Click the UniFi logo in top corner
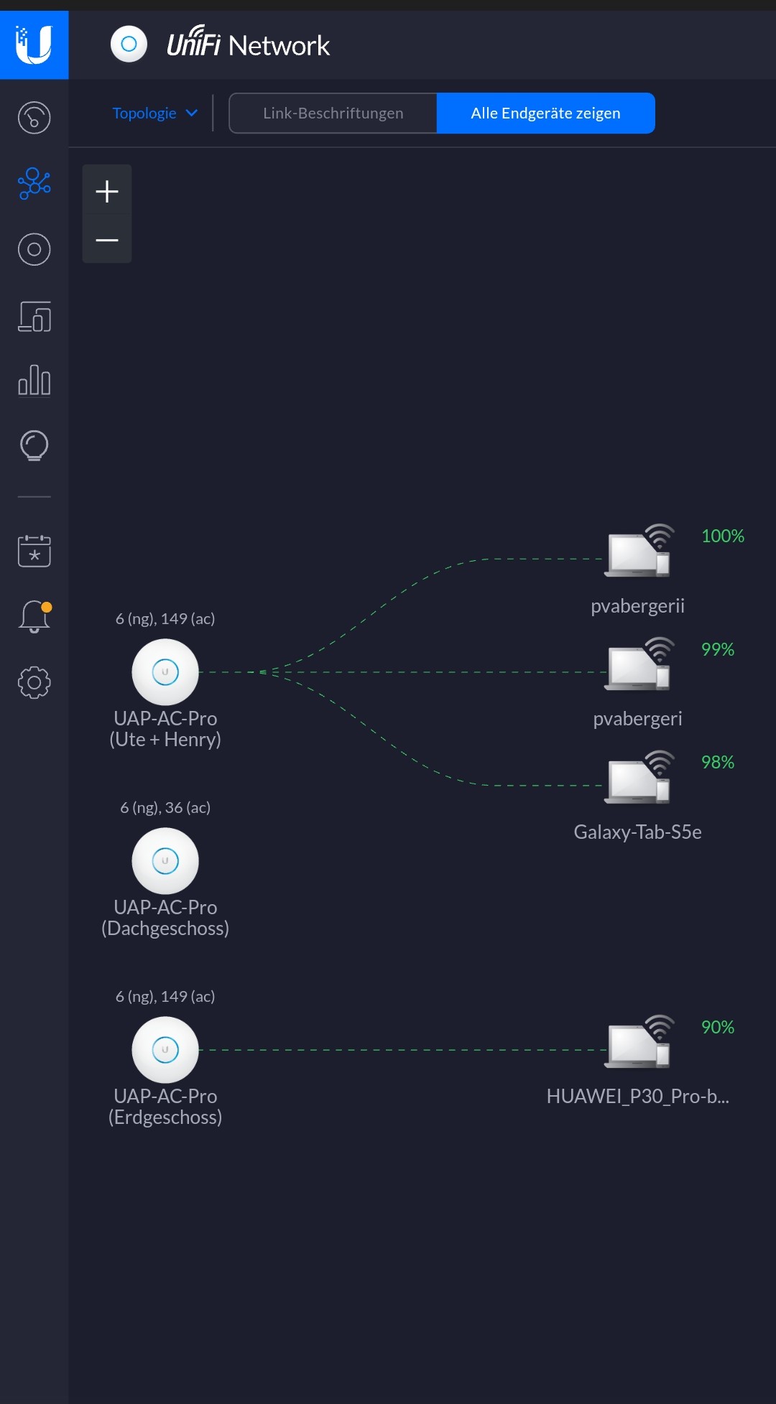This screenshot has width=776, height=1404. pos(34,45)
